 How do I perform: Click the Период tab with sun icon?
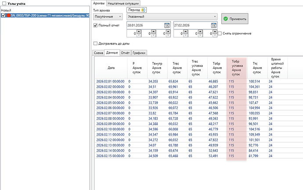(137, 9)
